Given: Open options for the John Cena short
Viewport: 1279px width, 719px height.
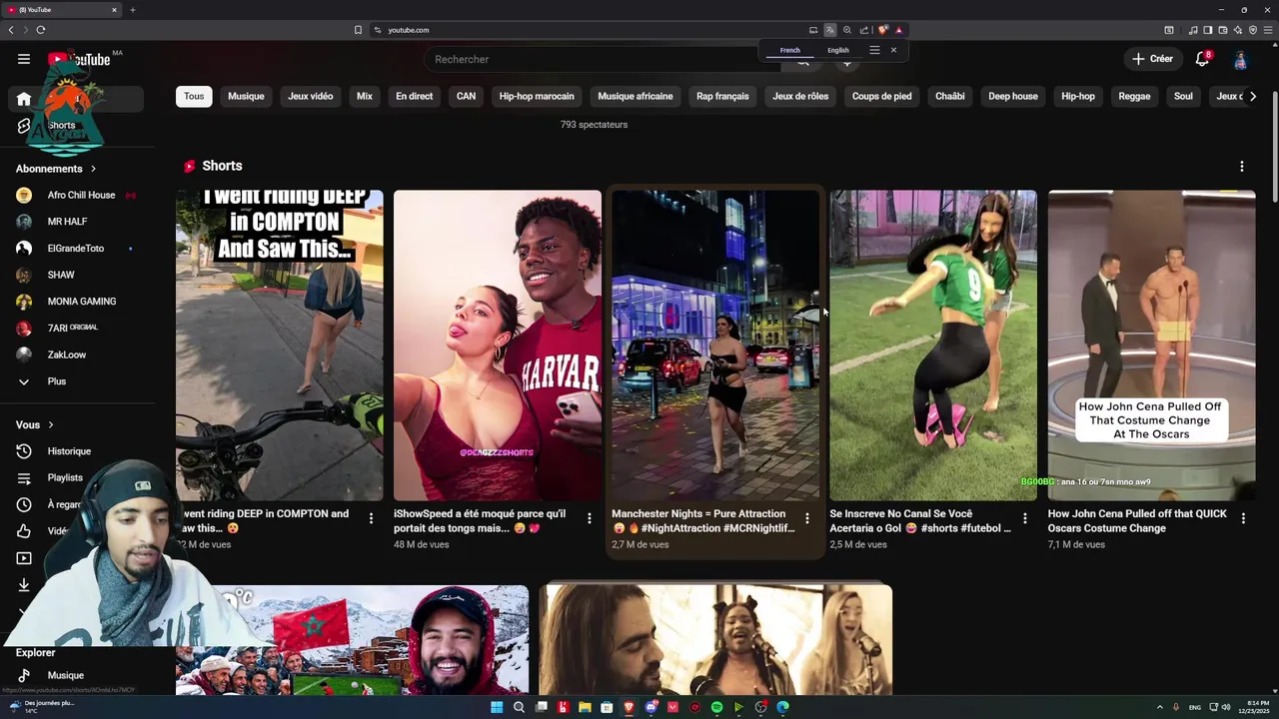Looking at the screenshot, I should (1243, 518).
